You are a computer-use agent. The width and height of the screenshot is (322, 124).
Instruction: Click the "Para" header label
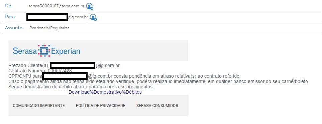coord(10,17)
